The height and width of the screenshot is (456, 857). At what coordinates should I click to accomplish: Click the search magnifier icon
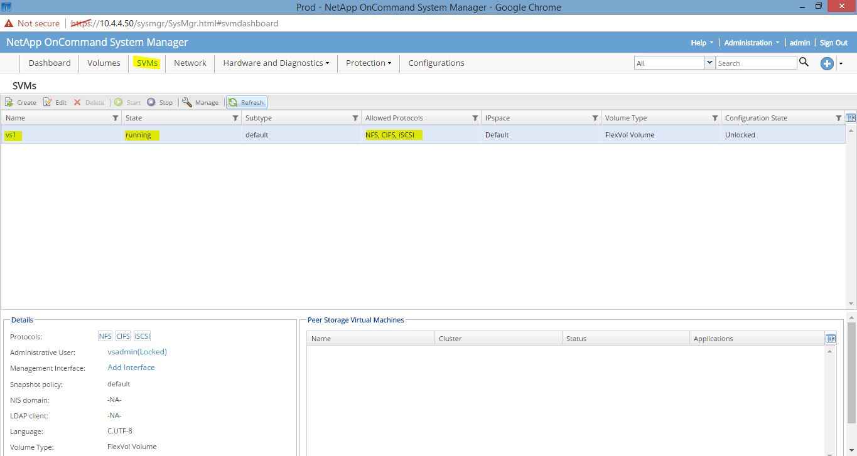coord(804,62)
